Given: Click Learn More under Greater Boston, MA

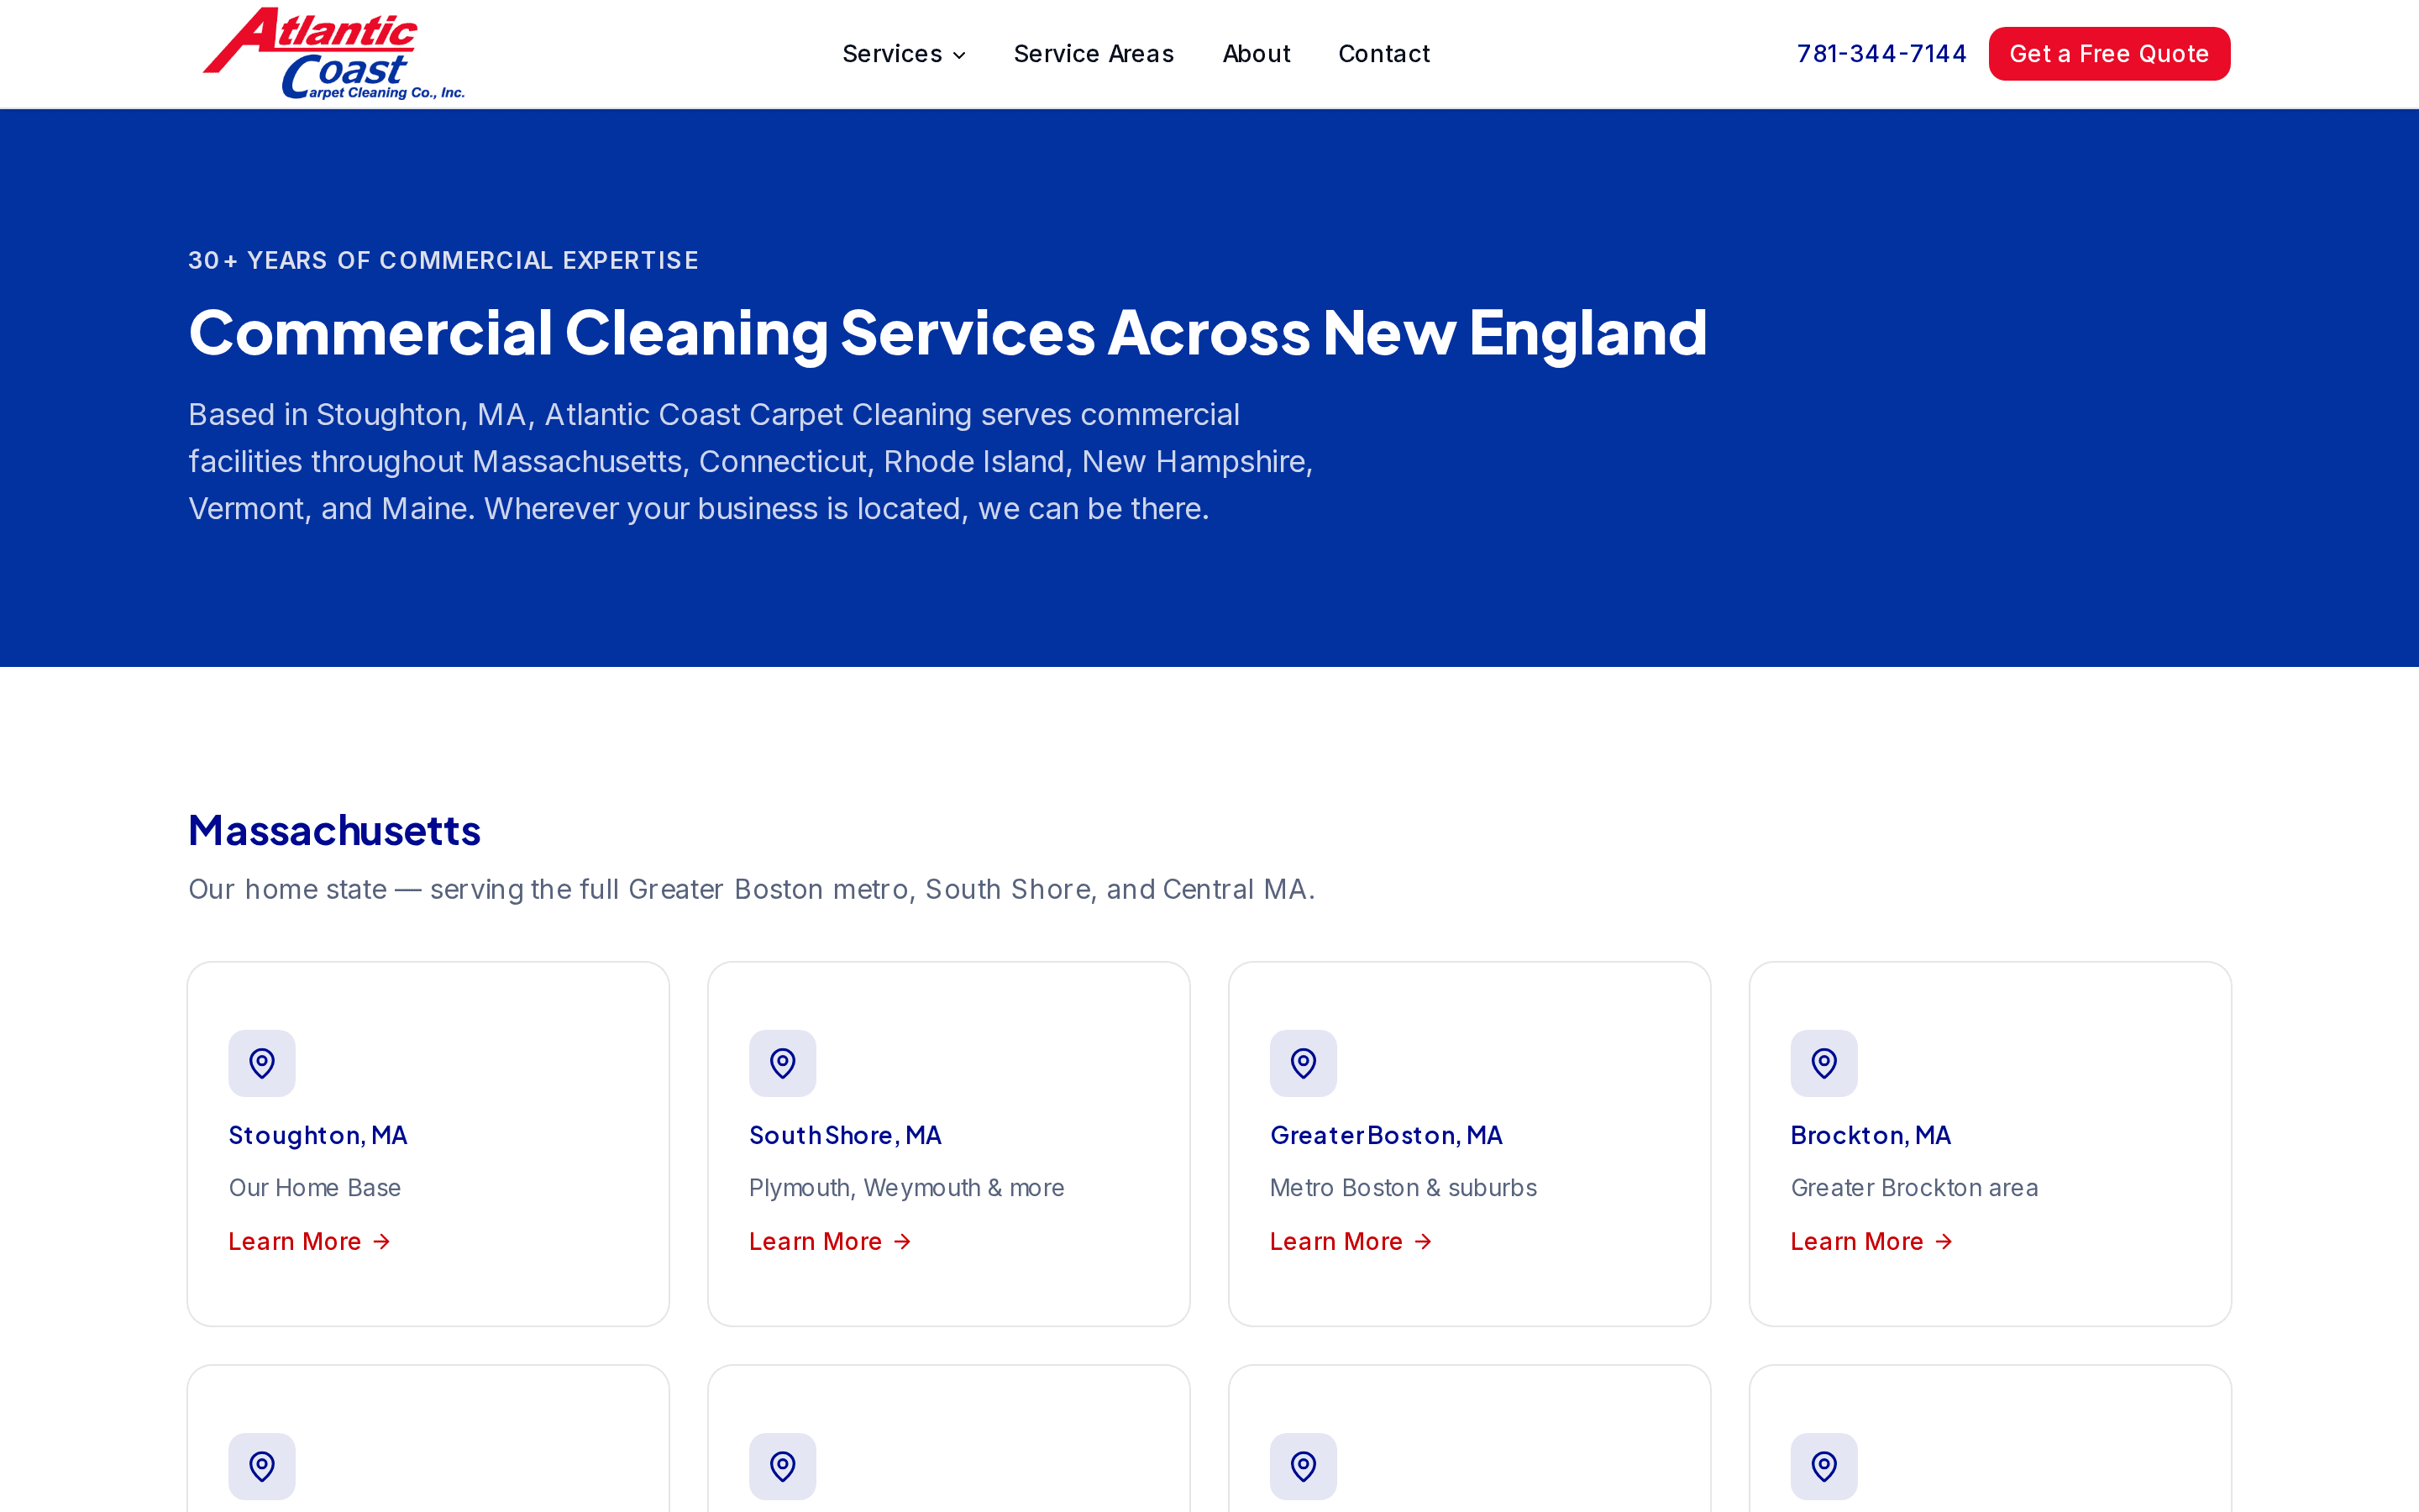Looking at the screenshot, I should (x=1351, y=1241).
